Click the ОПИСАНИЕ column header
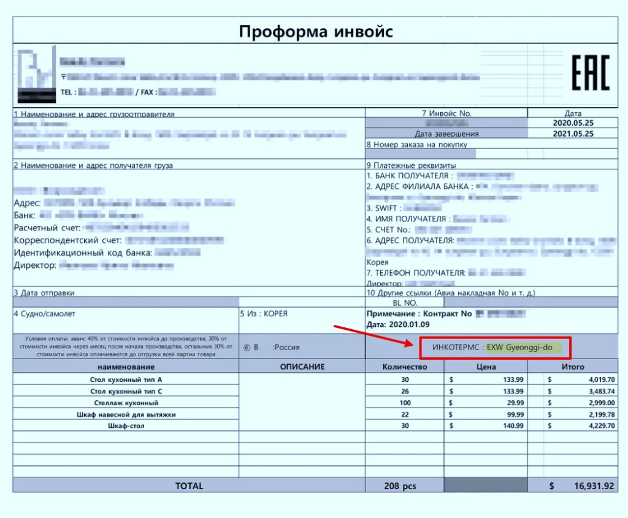 (302, 367)
